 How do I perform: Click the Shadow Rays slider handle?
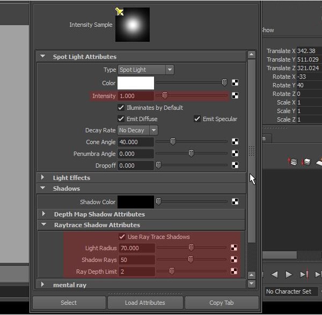[x=191, y=259]
